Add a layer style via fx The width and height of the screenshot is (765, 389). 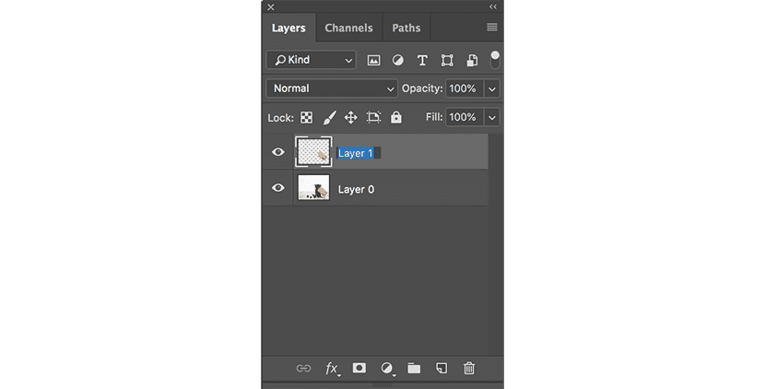tap(332, 368)
